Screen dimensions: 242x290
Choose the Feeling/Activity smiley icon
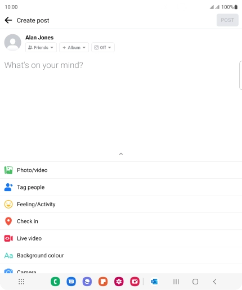8,204
